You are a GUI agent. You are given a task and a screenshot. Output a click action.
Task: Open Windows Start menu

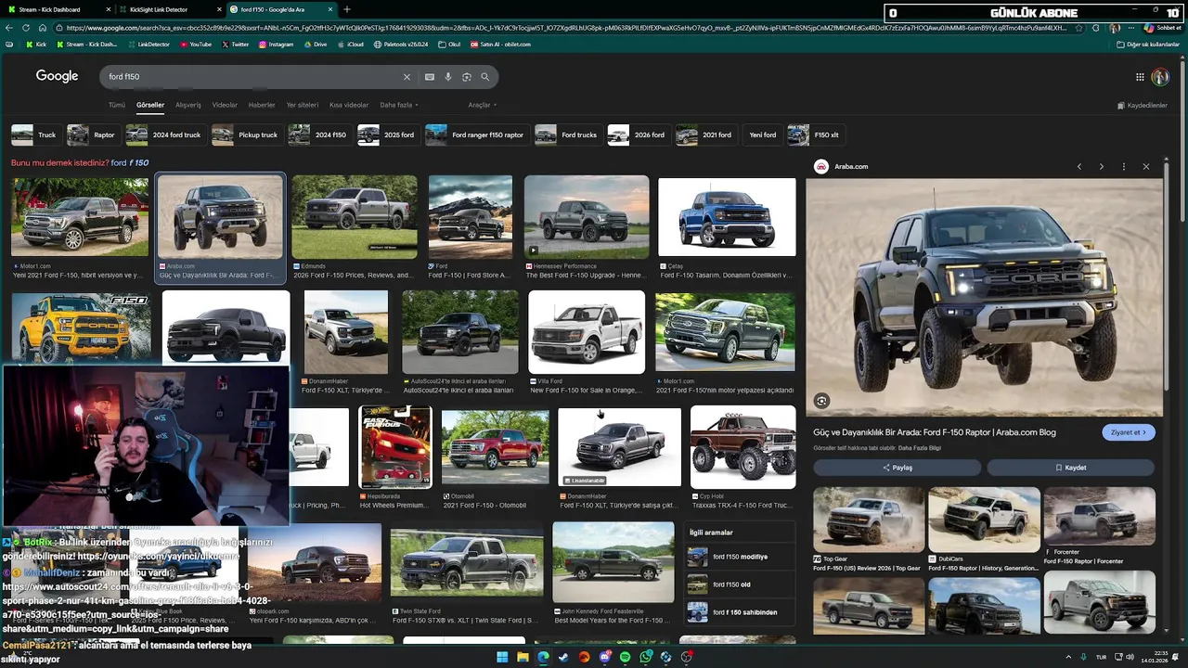502,657
